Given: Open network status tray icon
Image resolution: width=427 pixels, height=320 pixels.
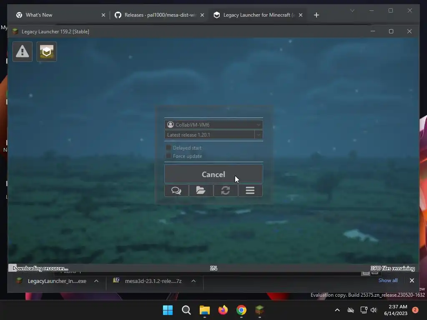Looking at the screenshot, I should pyautogui.click(x=364, y=310).
